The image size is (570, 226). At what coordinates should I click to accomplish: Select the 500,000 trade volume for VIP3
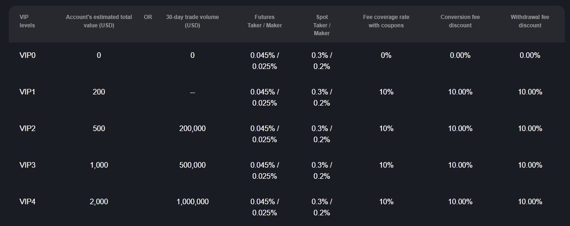[x=192, y=165]
